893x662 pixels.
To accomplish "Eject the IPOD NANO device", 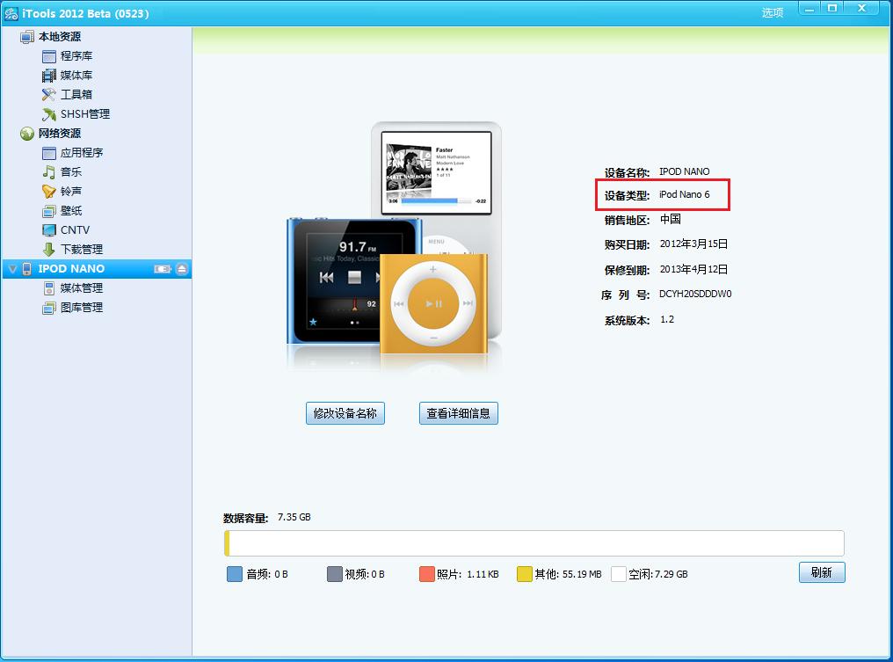I will point(182,269).
